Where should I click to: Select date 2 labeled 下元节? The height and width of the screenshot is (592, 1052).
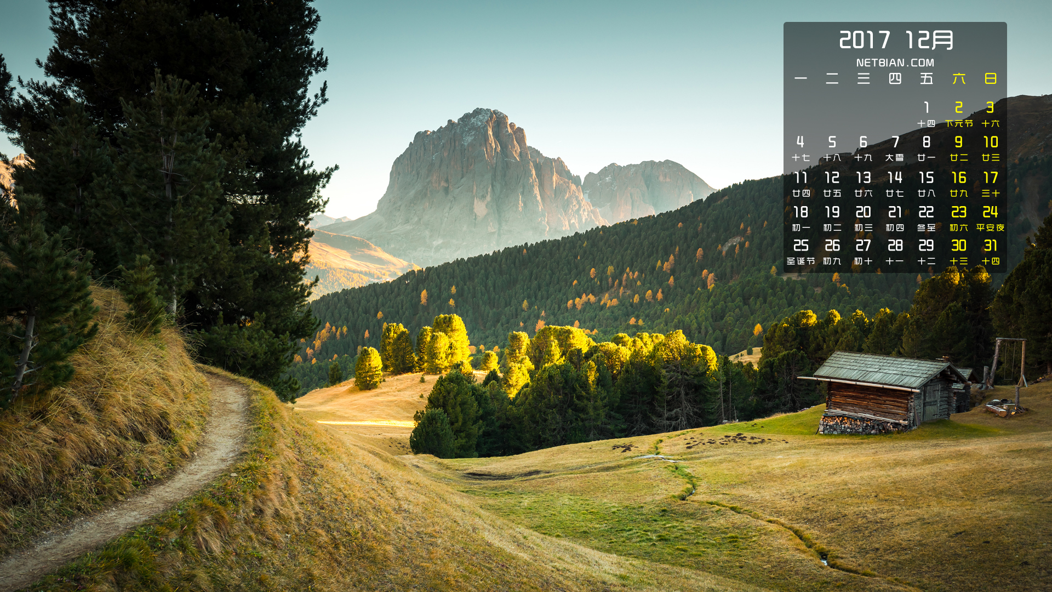point(958,114)
